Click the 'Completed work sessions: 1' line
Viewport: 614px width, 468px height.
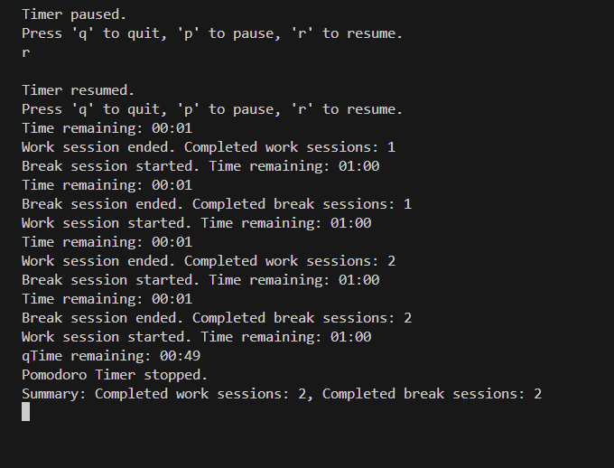click(x=208, y=147)
